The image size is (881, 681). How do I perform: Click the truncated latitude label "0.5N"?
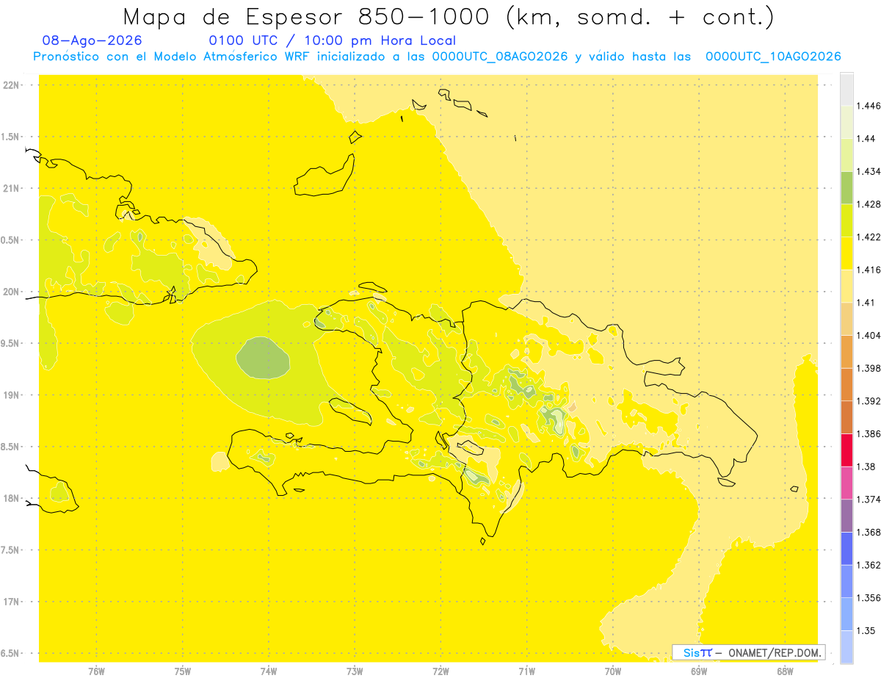[11, 240]
